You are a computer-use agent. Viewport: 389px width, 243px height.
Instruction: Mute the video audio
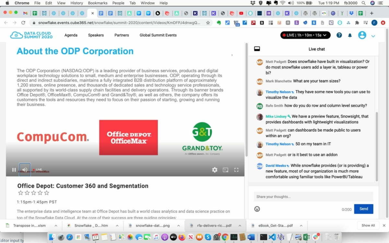click(x=25, y=169)
